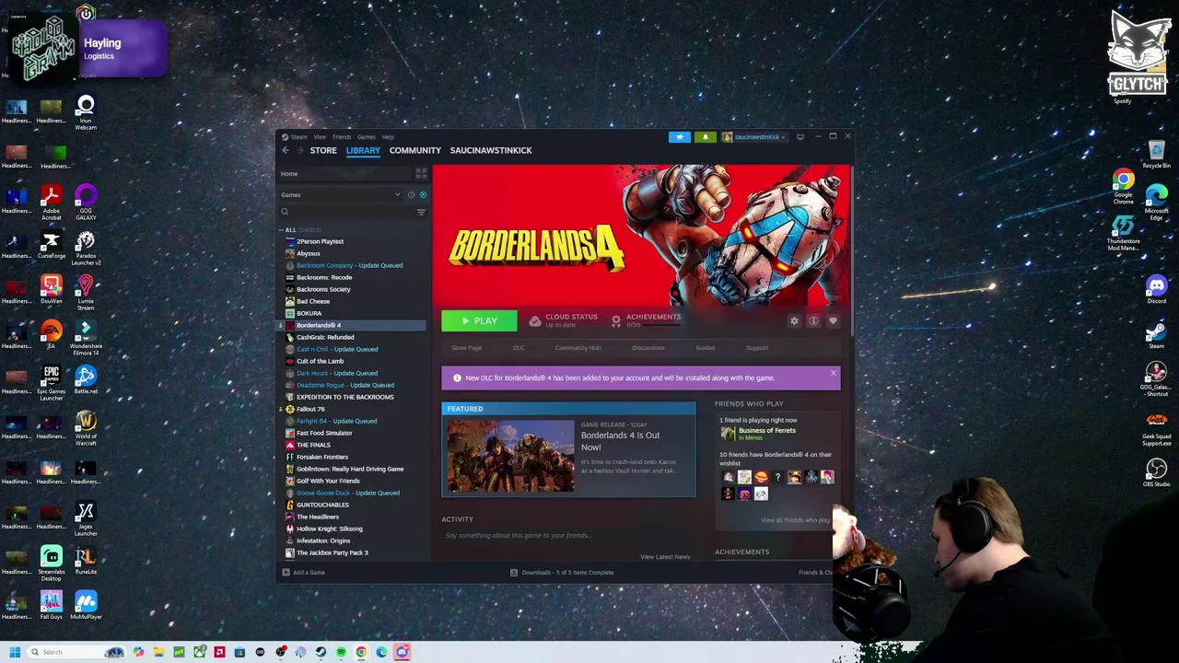The height and width of the screenshot is (663, 1179).
Task: Open the Help menu
Action: click(388, 137)
